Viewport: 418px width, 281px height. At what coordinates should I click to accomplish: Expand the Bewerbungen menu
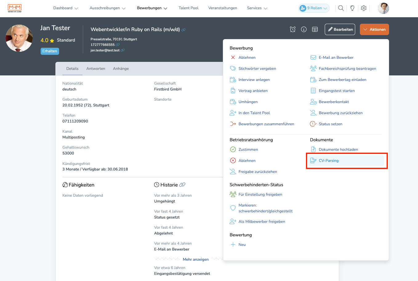pyautogui.click(x=152, y=8)
